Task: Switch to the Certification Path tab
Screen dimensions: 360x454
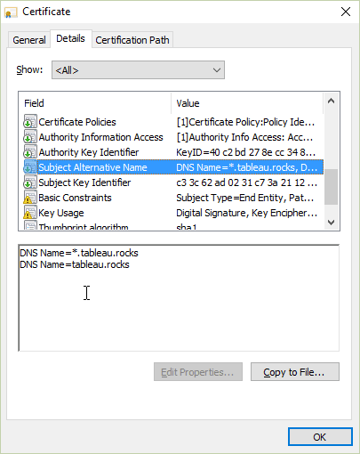Action: pyautogui.click(x=132, y=40)
